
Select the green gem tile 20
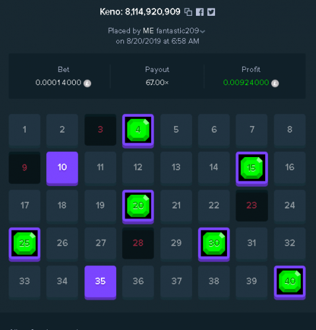[x=138, y=207]
